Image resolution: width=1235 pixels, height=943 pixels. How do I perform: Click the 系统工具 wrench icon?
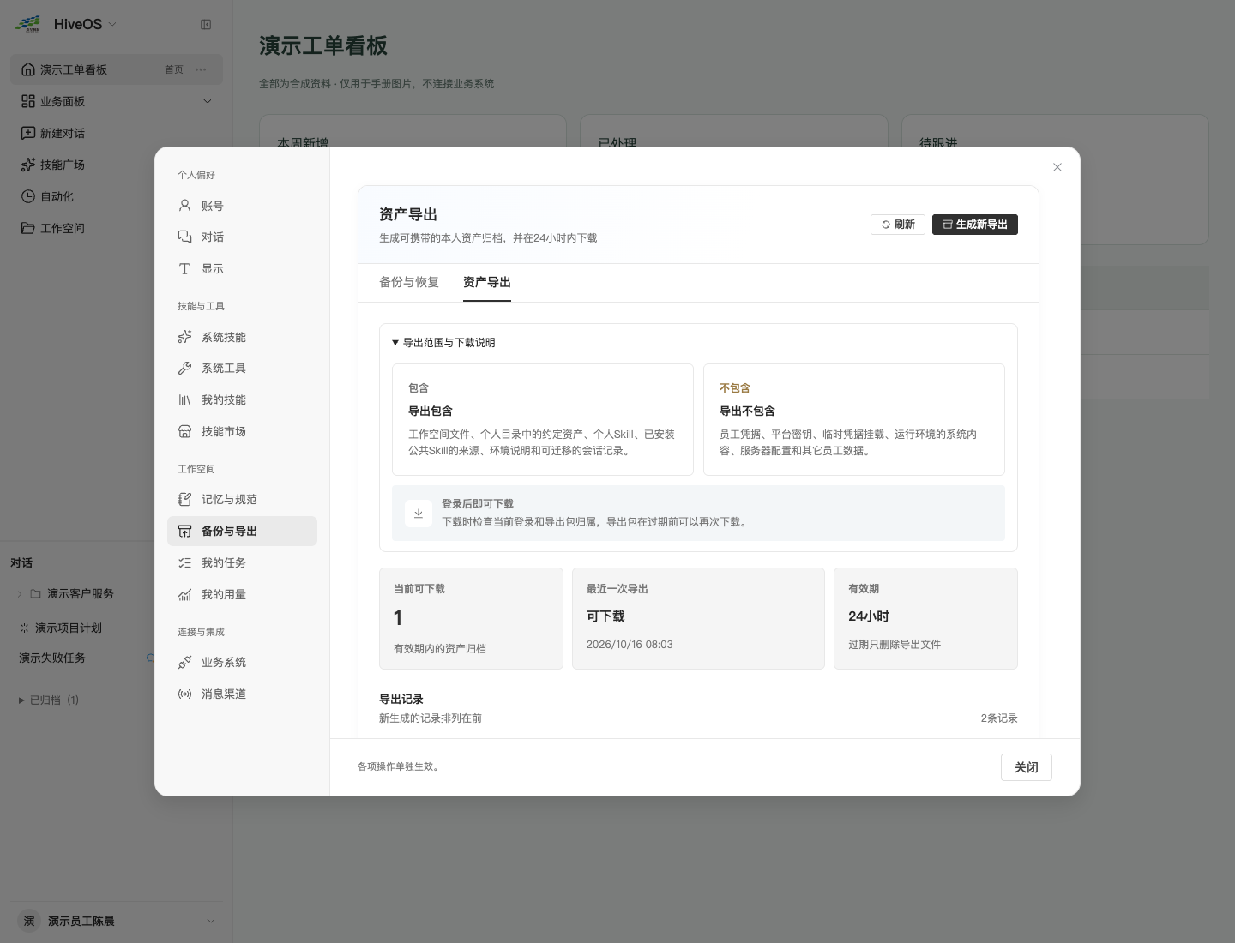pyautogui.click(x=184, y=369)
